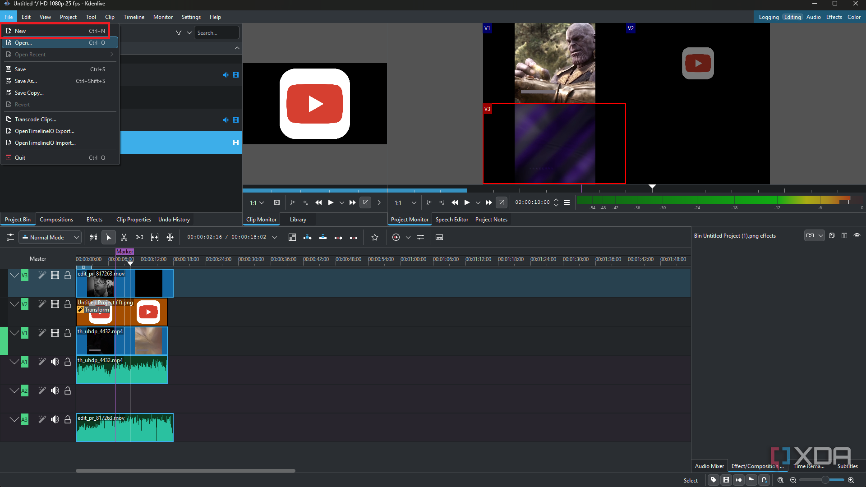Lock the V2 track
This screenshot has height=487, width=866.
68,304
